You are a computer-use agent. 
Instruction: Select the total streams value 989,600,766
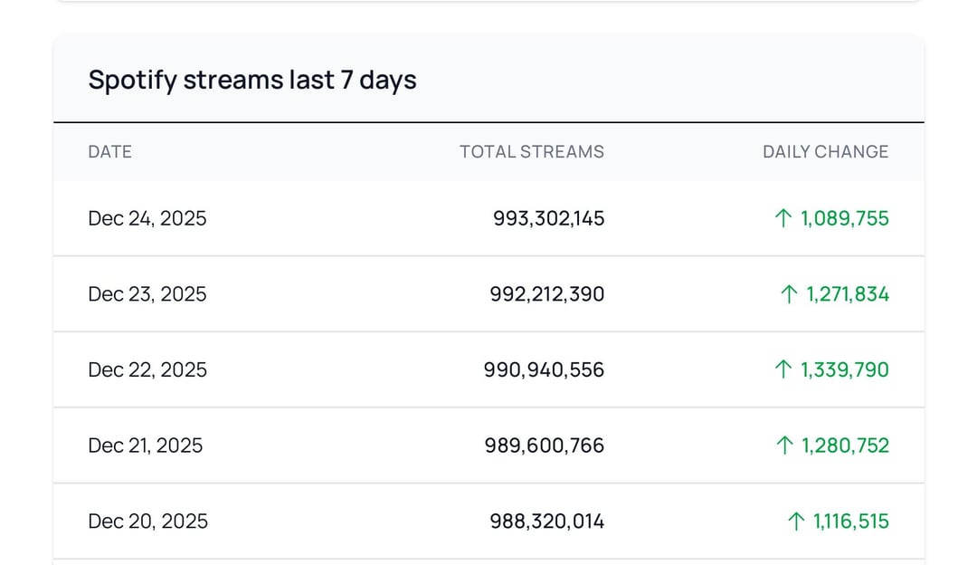pyautogui.click(x=545, y=445)
